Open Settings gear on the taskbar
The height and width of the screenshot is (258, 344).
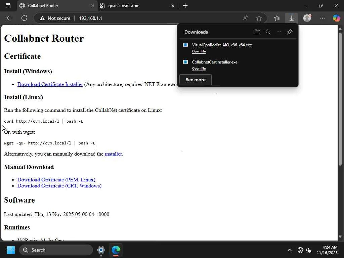tap(101, 250)
